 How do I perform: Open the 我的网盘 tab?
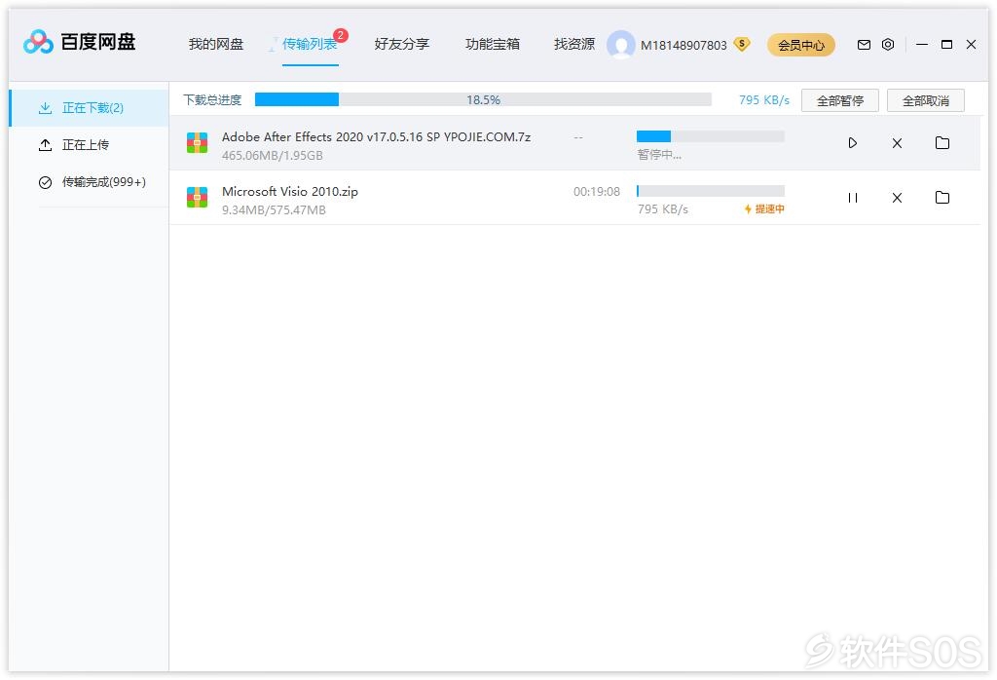click(216, 44)
